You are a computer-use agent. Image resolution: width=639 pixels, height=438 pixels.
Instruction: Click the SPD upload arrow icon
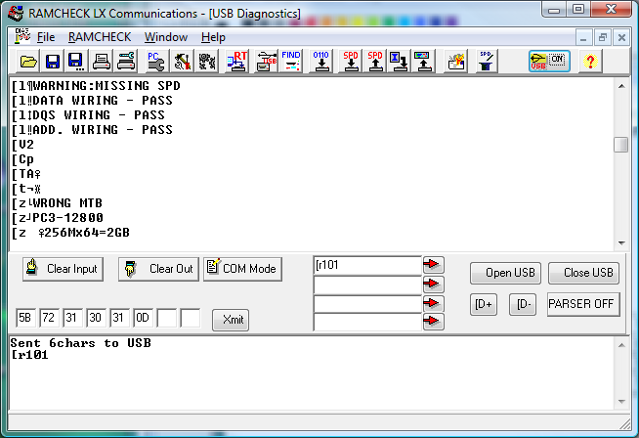[x=375, y=62]
